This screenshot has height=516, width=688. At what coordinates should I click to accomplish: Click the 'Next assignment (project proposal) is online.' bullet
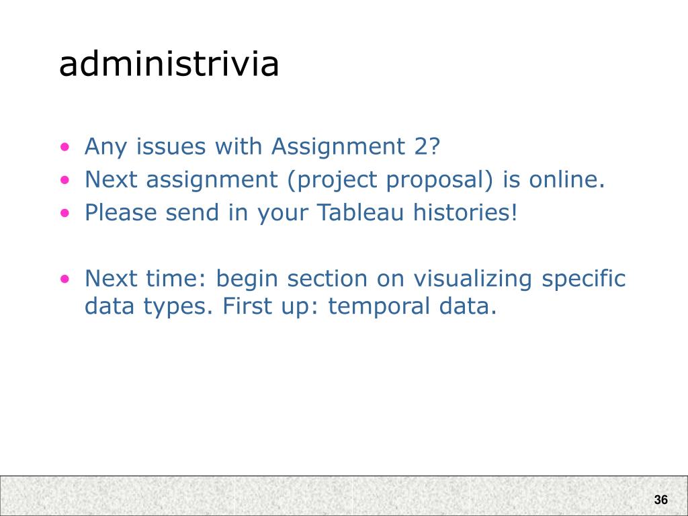pos(345,180)
